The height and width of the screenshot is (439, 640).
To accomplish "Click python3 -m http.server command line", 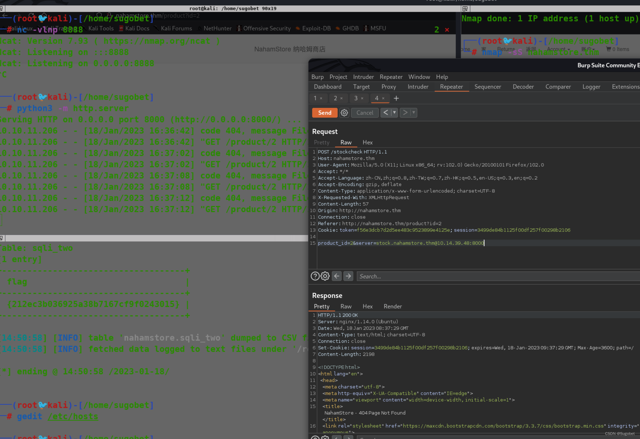I will (x=72, y=108).
